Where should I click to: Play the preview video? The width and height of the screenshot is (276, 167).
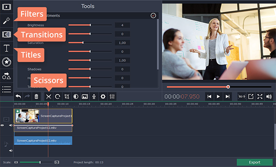(218, 96)
